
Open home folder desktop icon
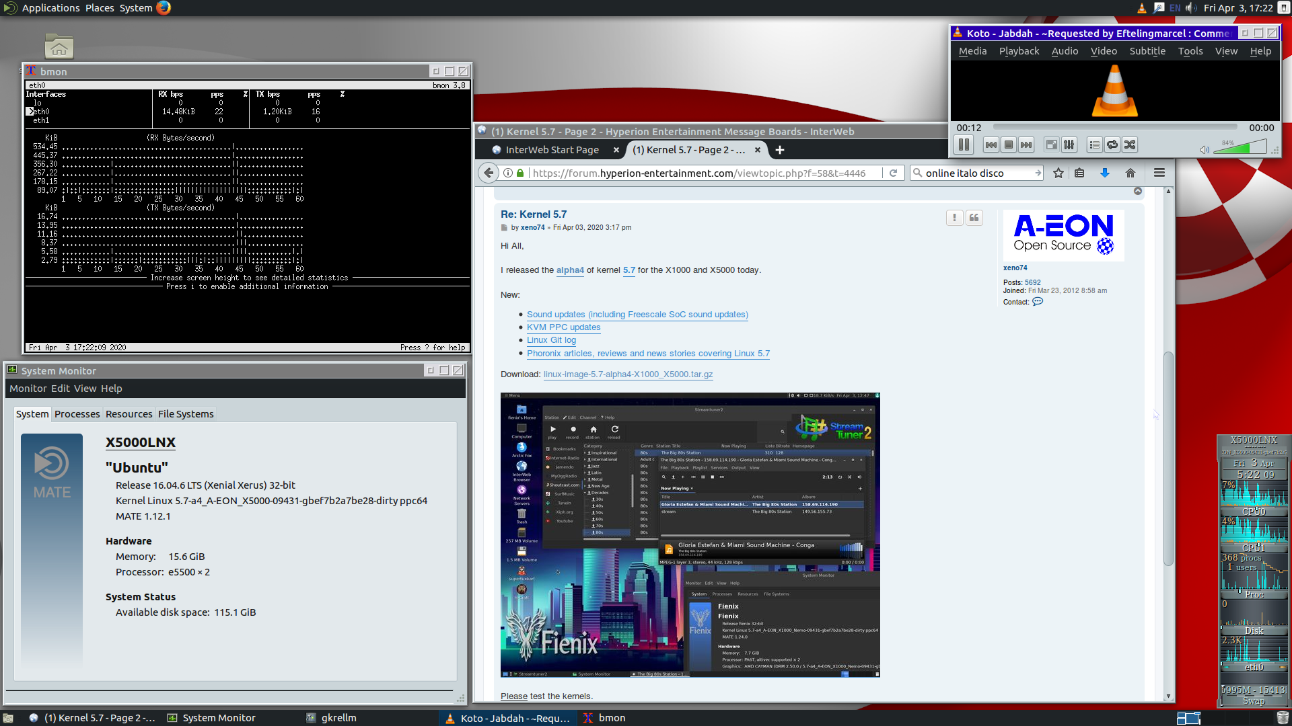pos(59,46)
